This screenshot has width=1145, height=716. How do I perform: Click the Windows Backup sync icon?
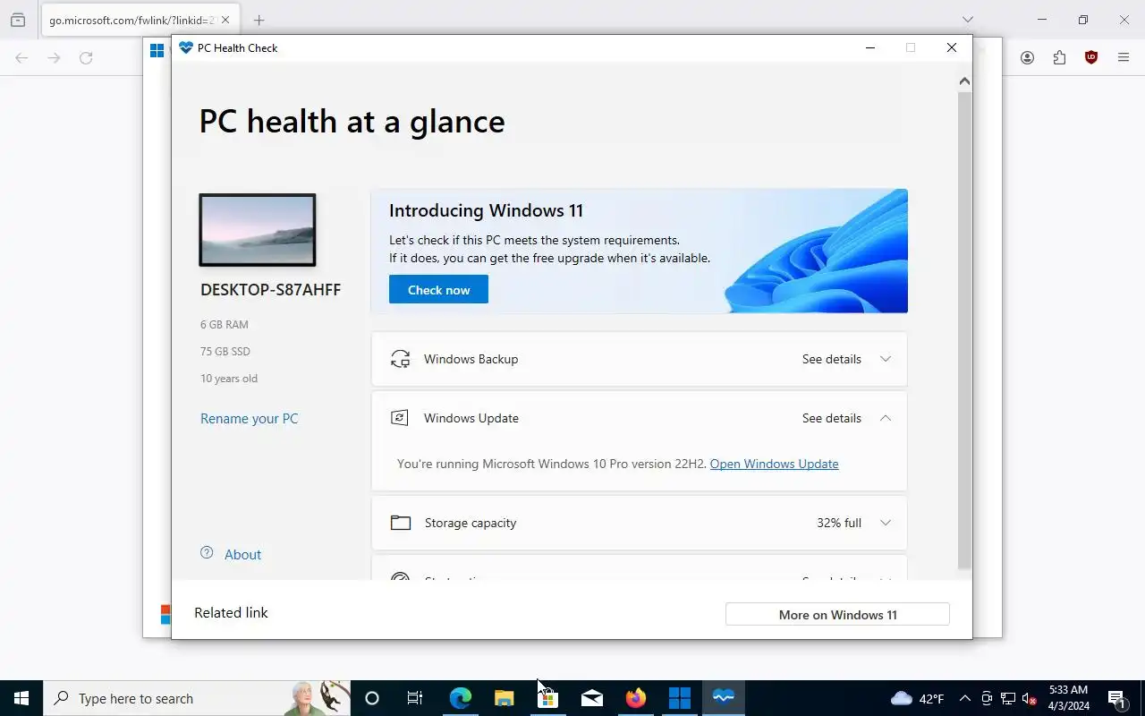(x=400, y=359)
